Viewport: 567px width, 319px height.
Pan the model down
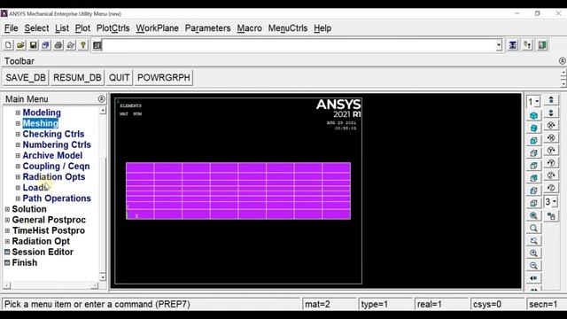(551, 113)
